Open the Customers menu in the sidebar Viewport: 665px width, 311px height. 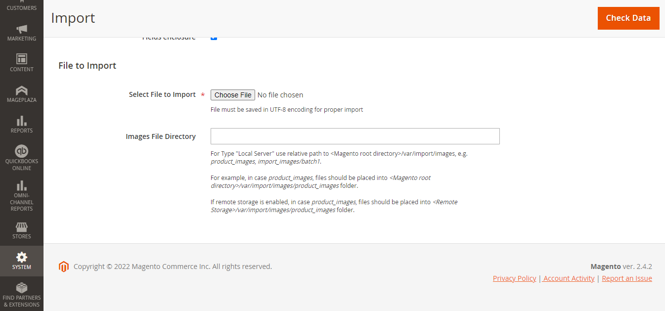21,5
